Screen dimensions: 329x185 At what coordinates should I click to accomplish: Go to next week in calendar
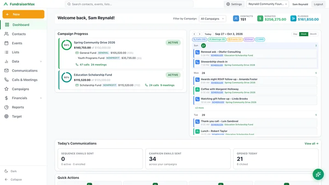[199, 34]
